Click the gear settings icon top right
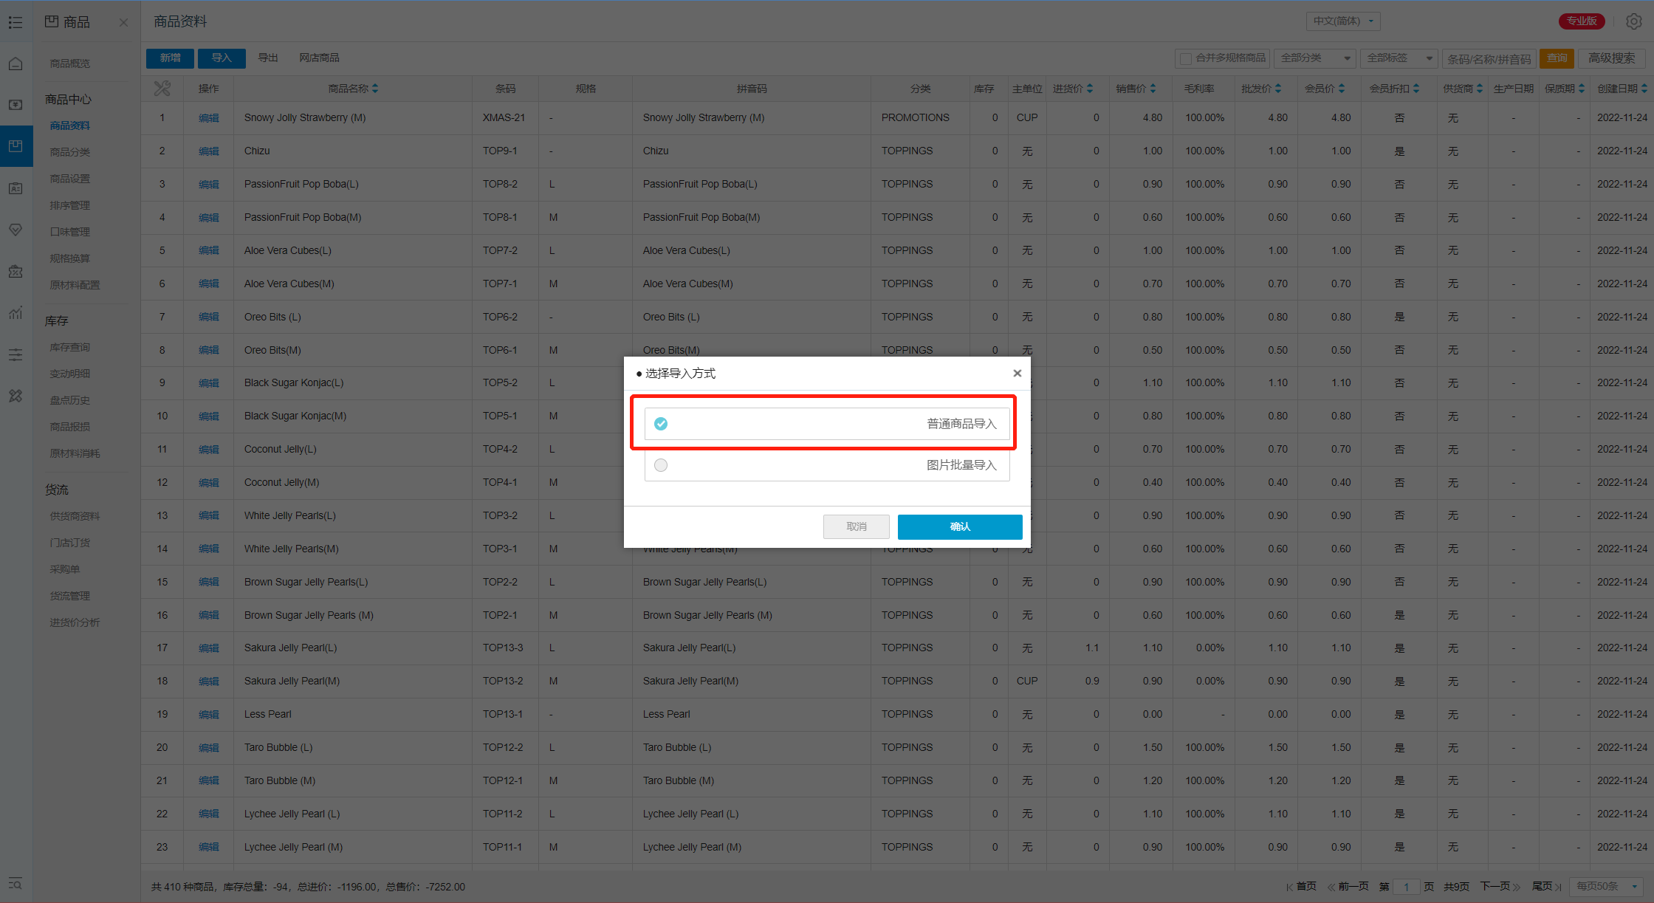This screenshot has height=903, width=1654. click(1633, 21)
